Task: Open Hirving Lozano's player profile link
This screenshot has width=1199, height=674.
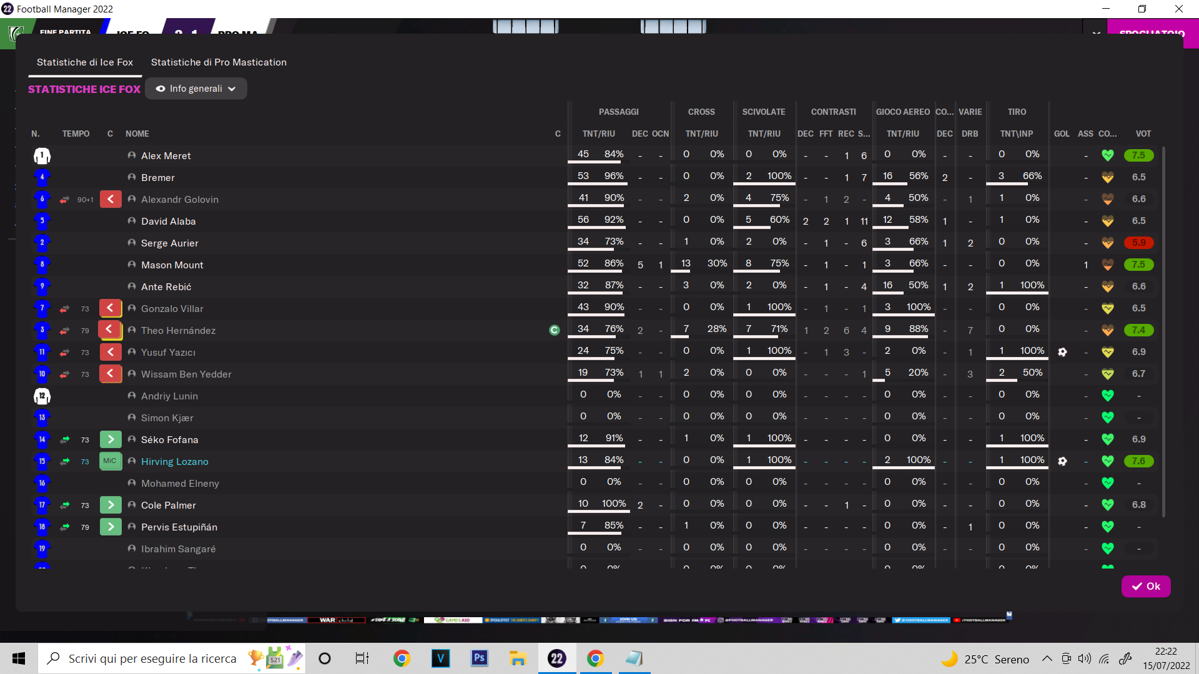Action: click(175, 462)
